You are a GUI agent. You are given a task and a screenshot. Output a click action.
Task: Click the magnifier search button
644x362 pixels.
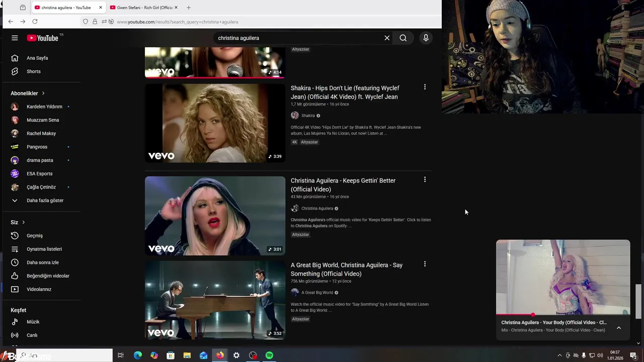(x=403, y=38)
